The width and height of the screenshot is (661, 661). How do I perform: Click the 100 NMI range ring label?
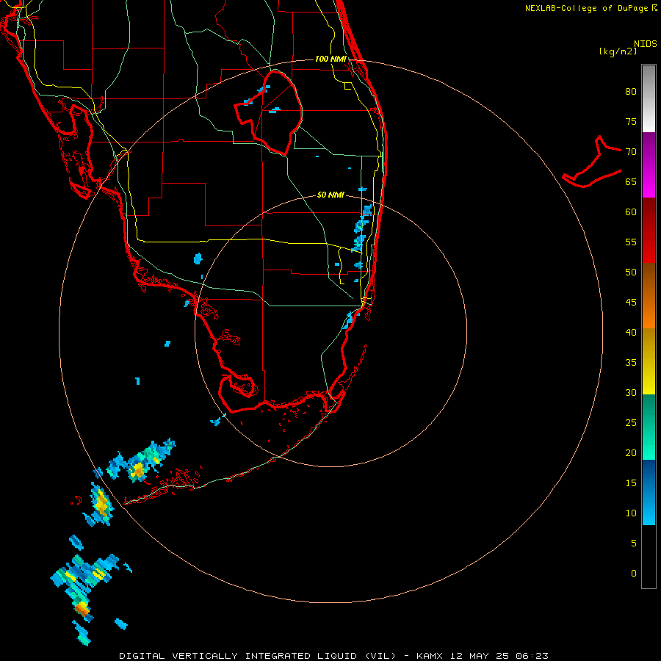coord(330,59)
